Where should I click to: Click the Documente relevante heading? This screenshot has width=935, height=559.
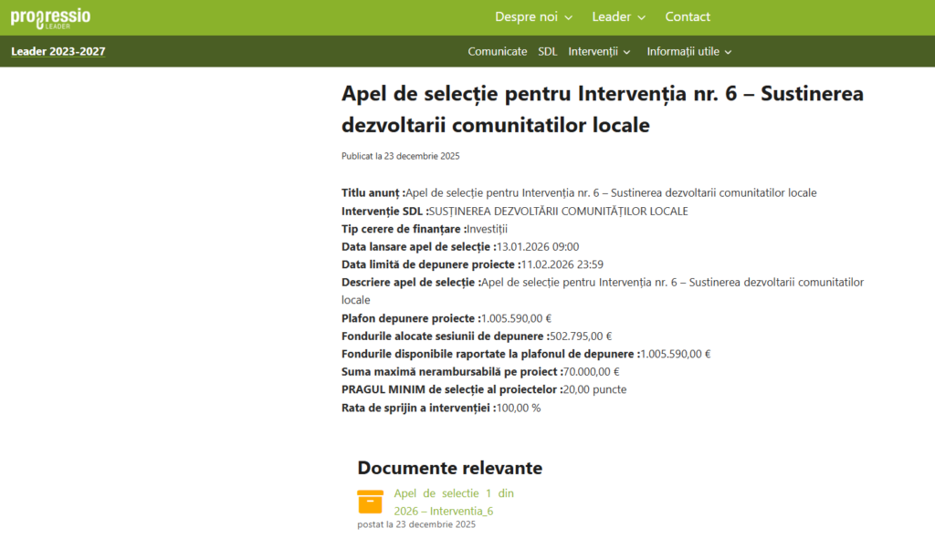click(449, 468)
